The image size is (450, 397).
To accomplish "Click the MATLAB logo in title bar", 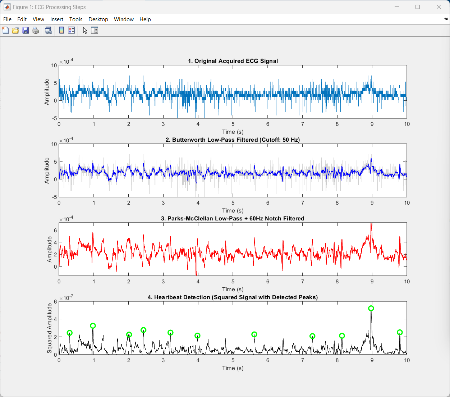I will click(7, 7).
